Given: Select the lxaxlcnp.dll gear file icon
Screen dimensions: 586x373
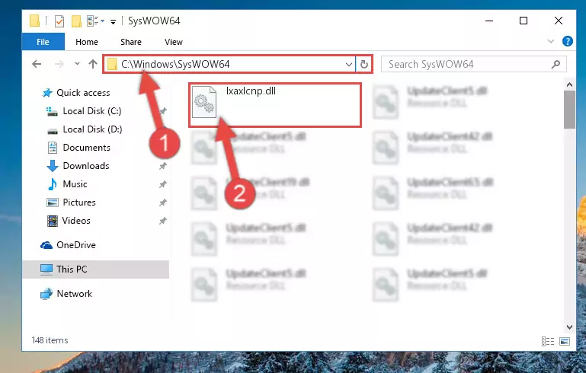Looking at the screenshot, I should tap(204, 101).
